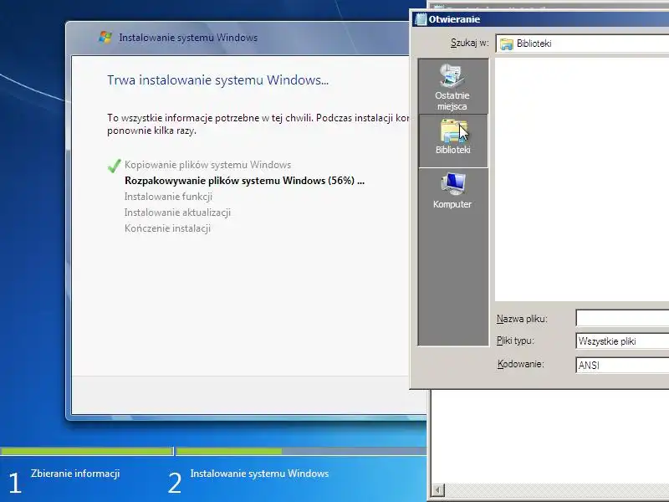Click the 'Zbieranie informacji' stage label

(x=75, y=474)
